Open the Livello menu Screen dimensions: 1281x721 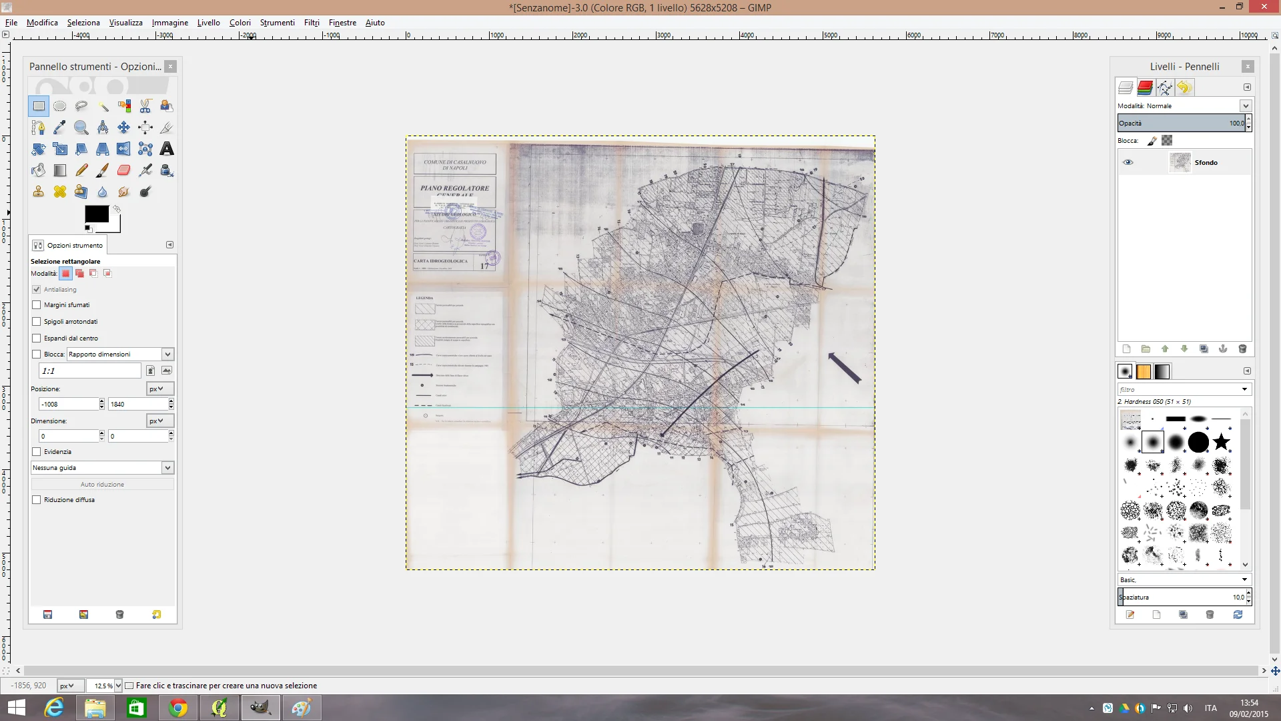208,23
